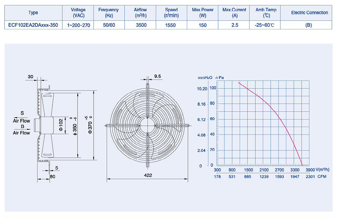Select the Speed value 1550
This screenshot has height=218, width=337.
click(171, 25)
